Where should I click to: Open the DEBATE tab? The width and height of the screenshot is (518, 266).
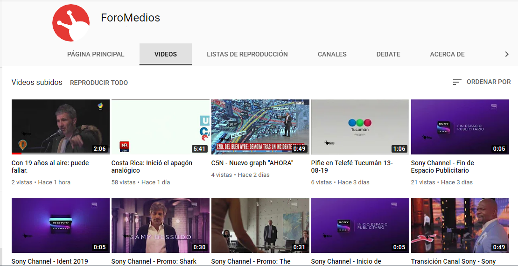click(x=388, y=54)
